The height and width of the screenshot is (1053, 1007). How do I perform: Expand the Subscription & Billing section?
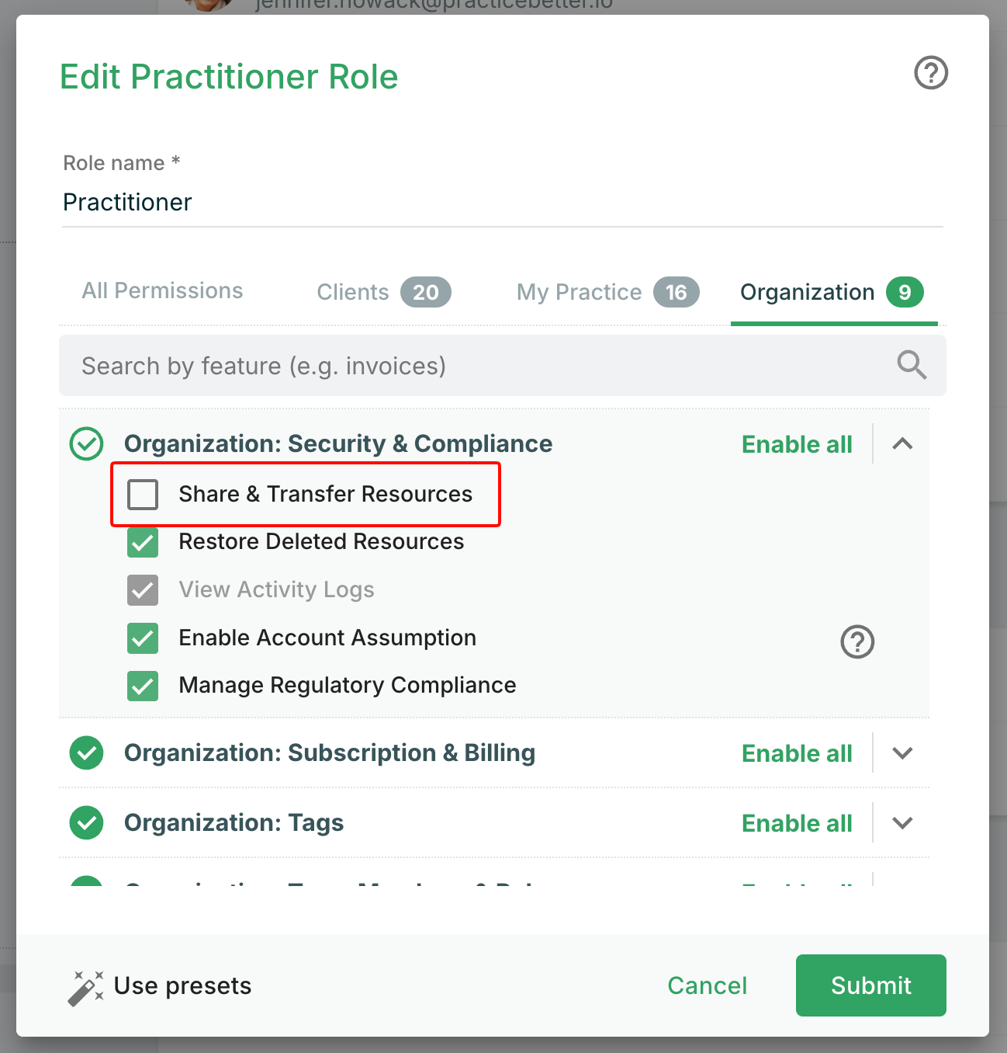(x=902, y=753)
